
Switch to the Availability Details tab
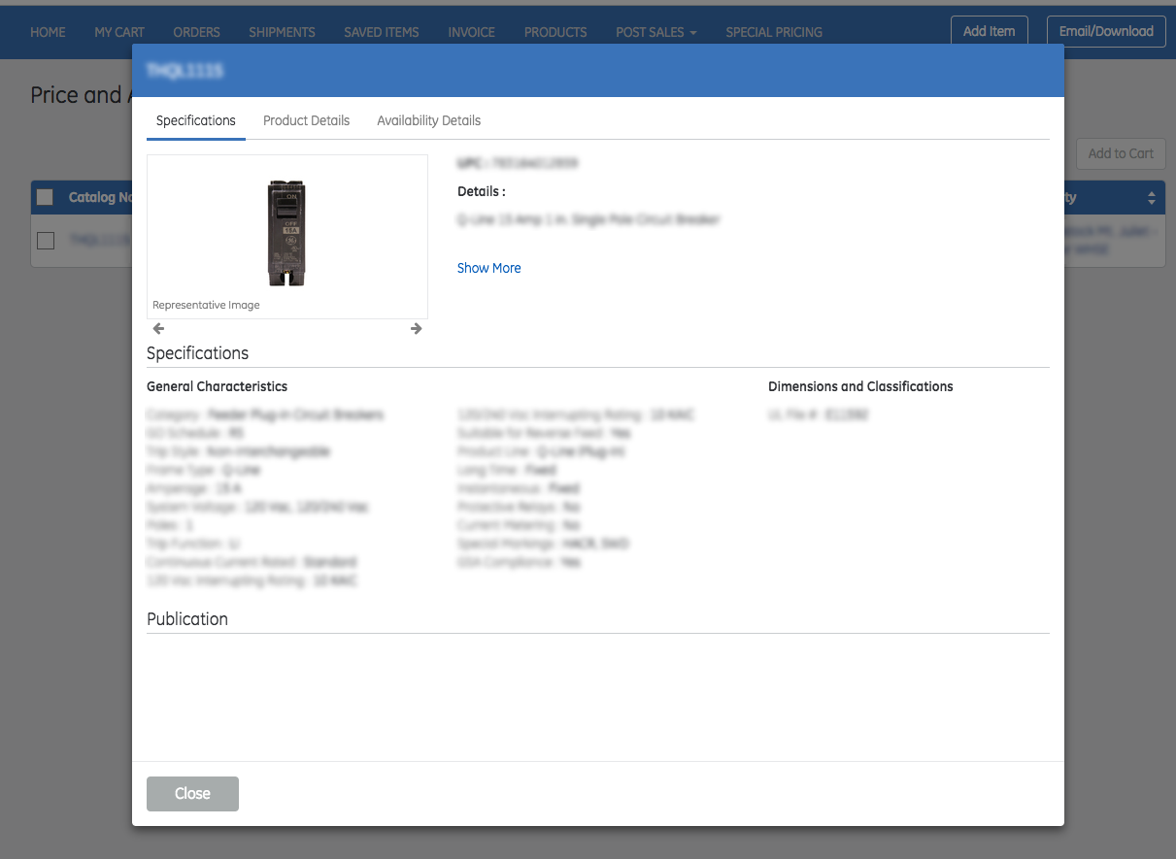[428, 120]
